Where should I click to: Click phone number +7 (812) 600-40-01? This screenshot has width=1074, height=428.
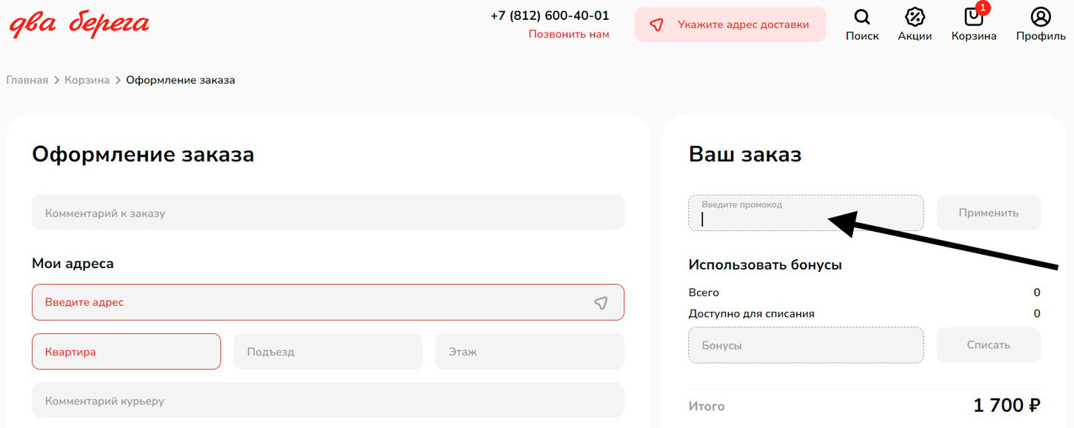[x=550, y=16]
